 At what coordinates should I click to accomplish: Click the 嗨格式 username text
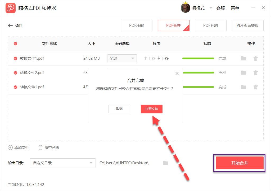pyautogui.click(x=198, y=8)
